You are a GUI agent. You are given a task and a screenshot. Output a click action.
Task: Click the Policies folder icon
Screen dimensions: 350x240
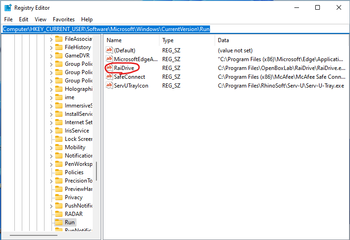click(x=59, y=172)
